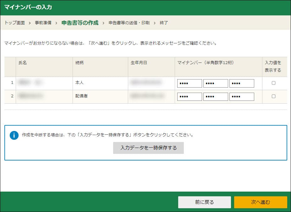Jump to 申告書等の送信・印刷 step
The height and width of the screenshot is (212, 291).
[129, 23]
